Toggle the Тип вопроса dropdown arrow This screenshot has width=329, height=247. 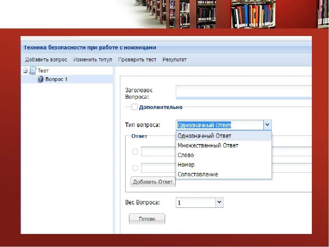267,125
